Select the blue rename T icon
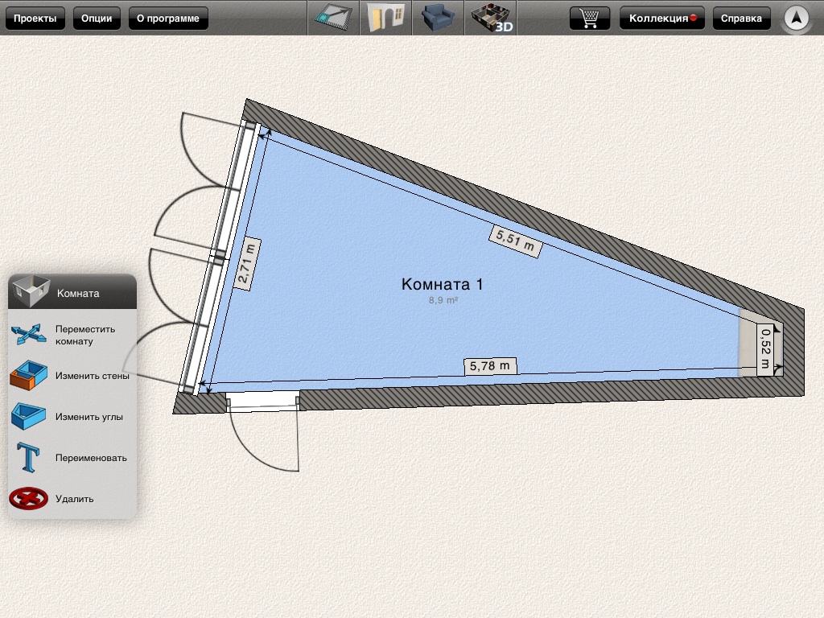Viewport: 824px width, 618px height. (x=29, y=458)
